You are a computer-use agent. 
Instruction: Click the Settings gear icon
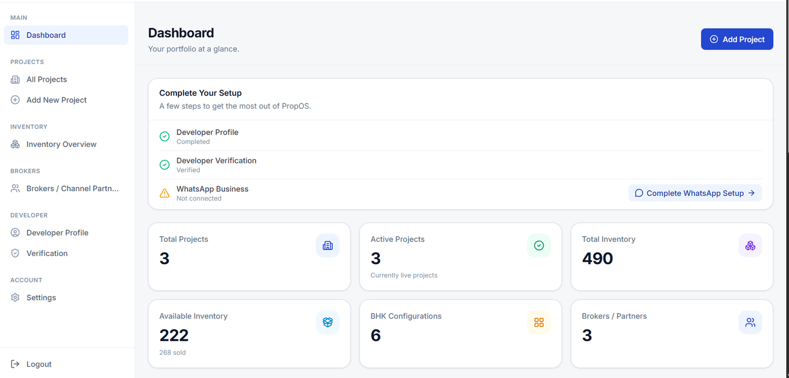coord(15,298)
